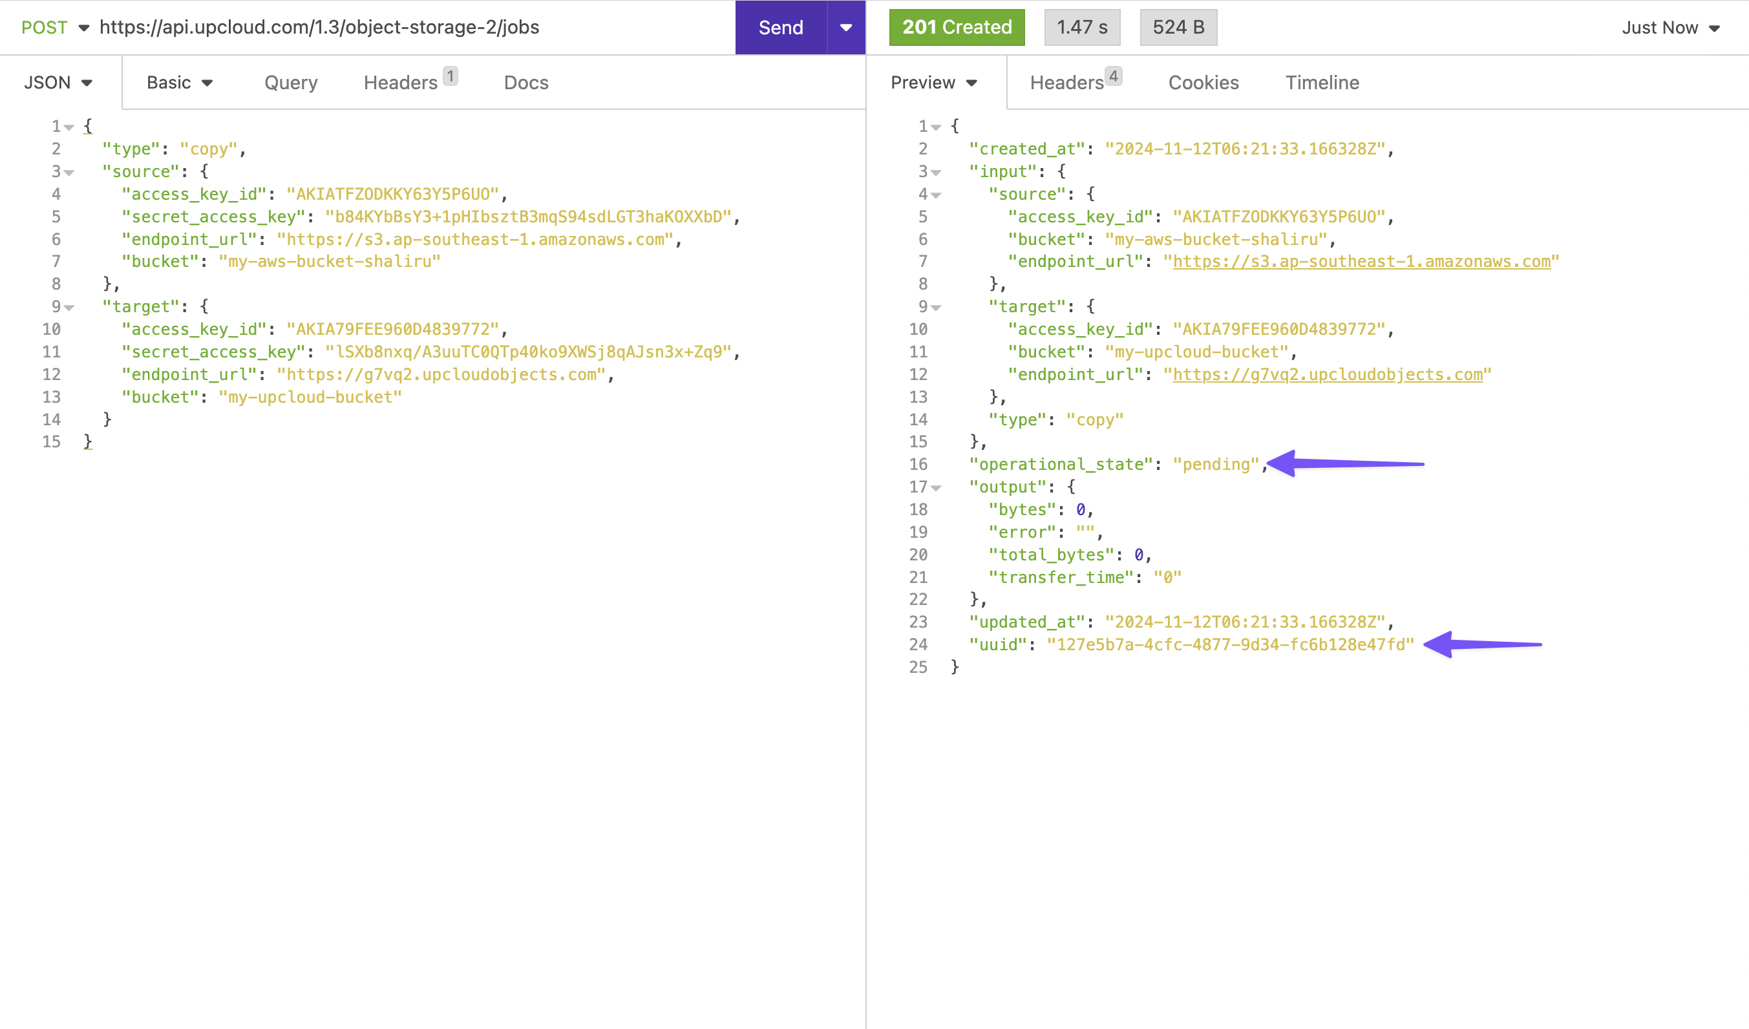Click the 524 B response size badge

tap(1178, 27)
